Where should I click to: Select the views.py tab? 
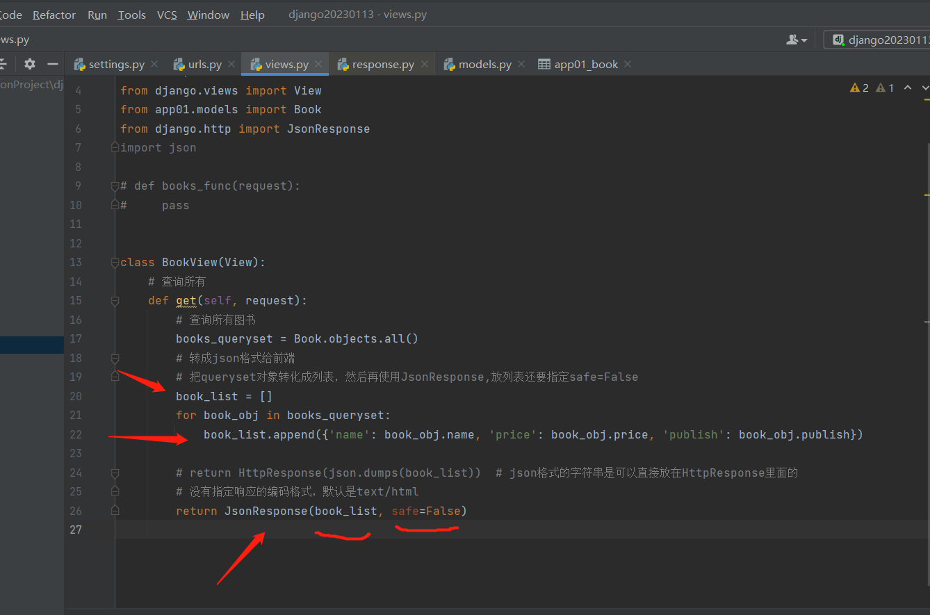tap(286, 64)
